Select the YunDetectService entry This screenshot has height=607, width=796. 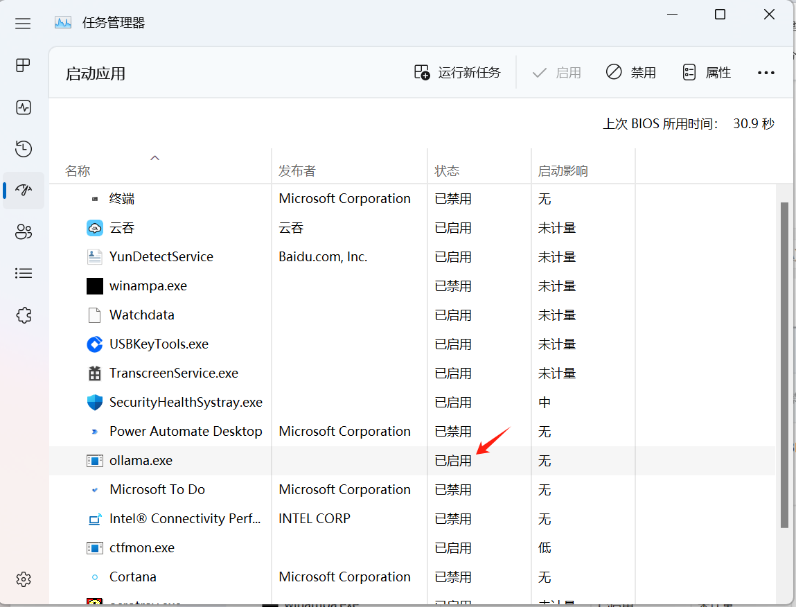point(161,257)
